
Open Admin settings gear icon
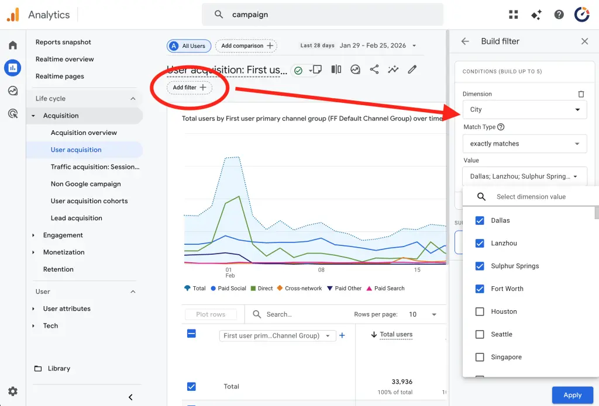pos(13,391)
